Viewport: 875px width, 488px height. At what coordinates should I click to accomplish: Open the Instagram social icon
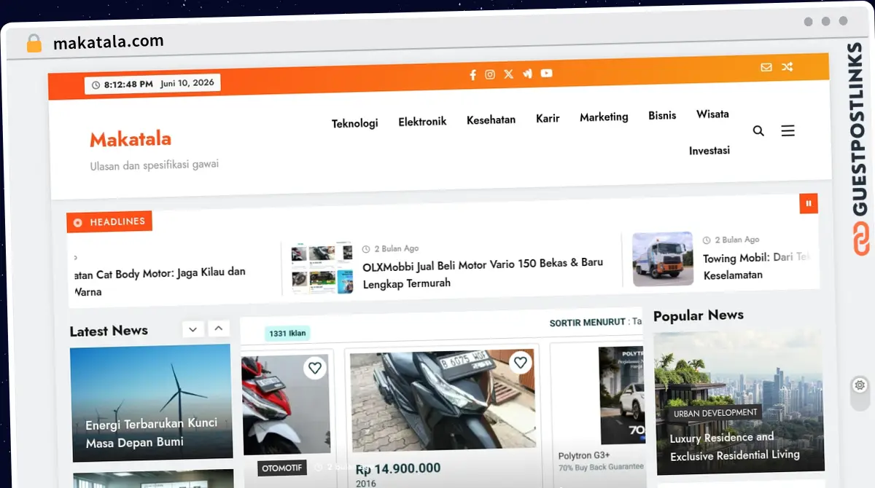[490, 74]
